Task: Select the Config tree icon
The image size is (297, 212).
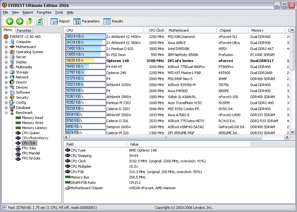Action: [12, 103]
